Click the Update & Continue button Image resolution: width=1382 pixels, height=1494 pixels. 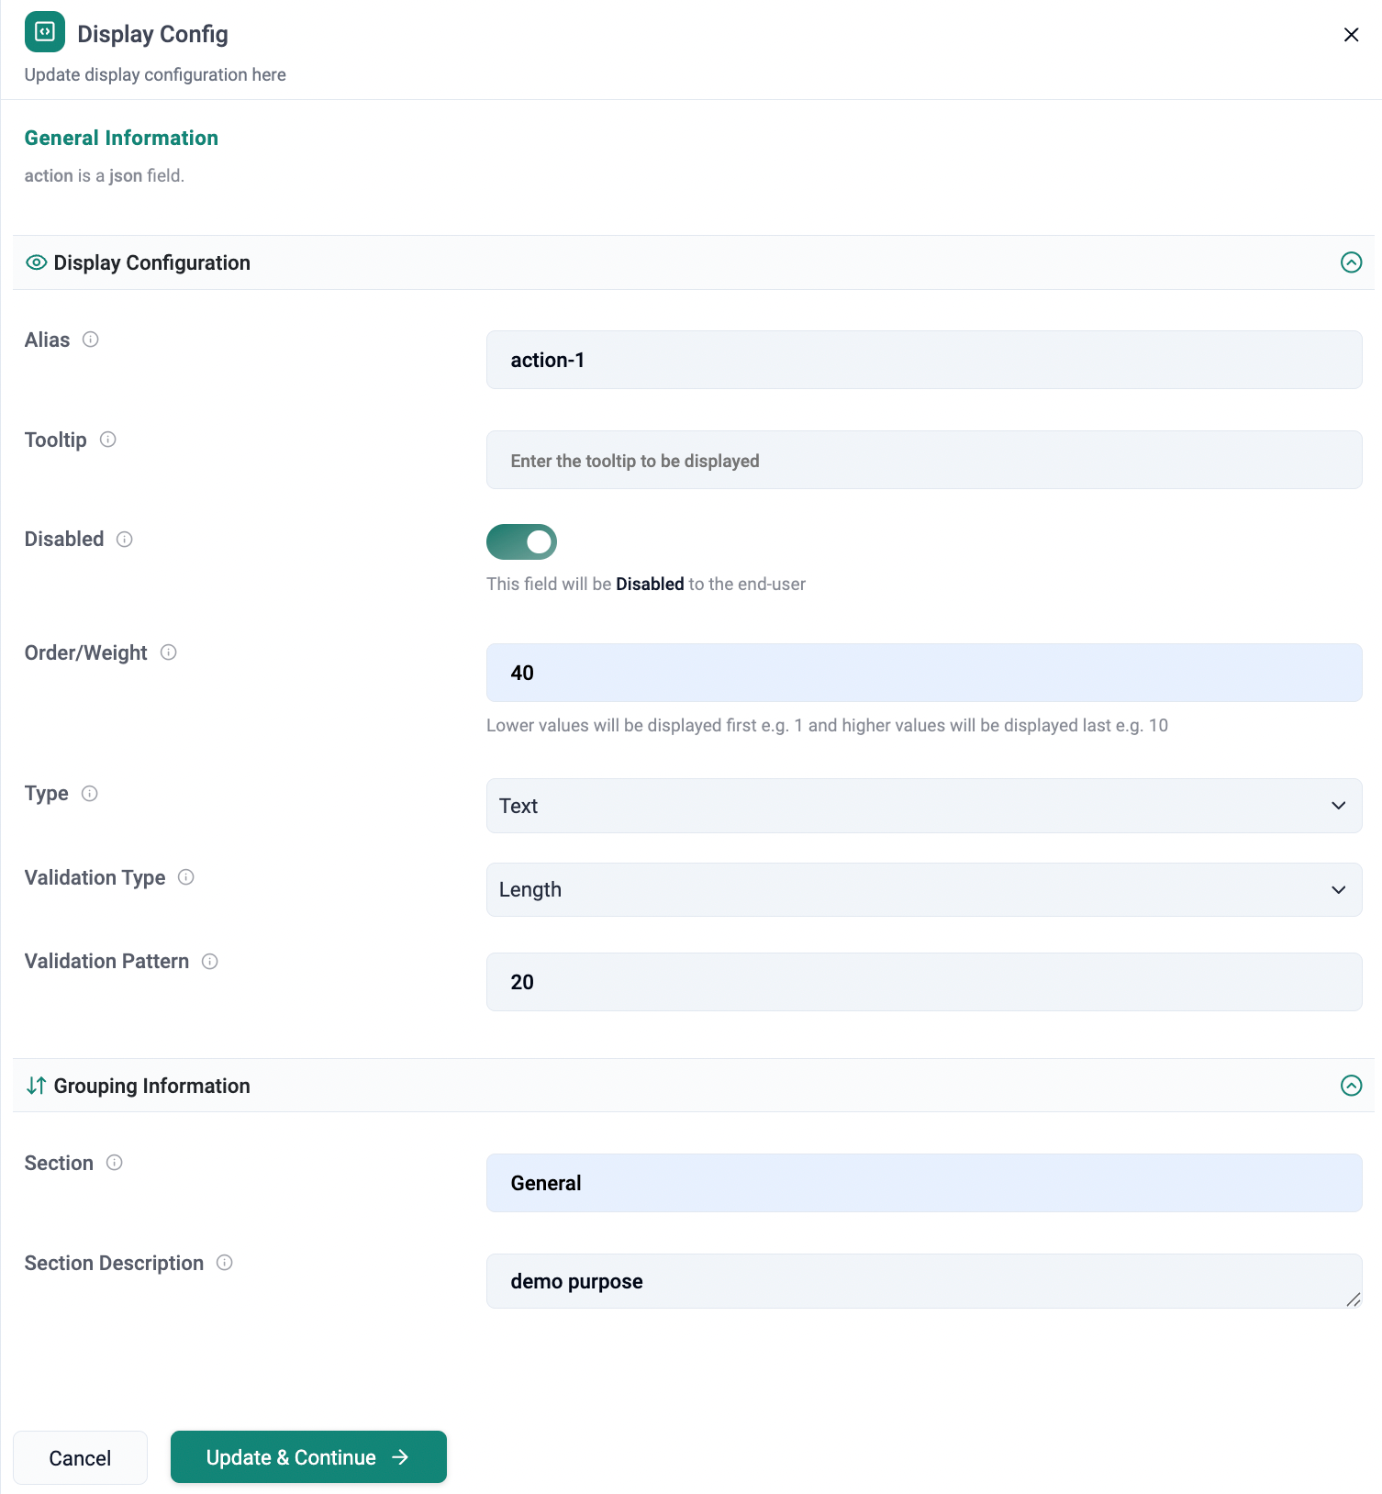(308, 1457)
